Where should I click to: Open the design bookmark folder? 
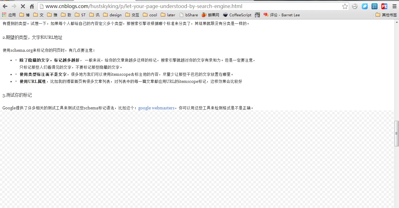tap(112, 15)
